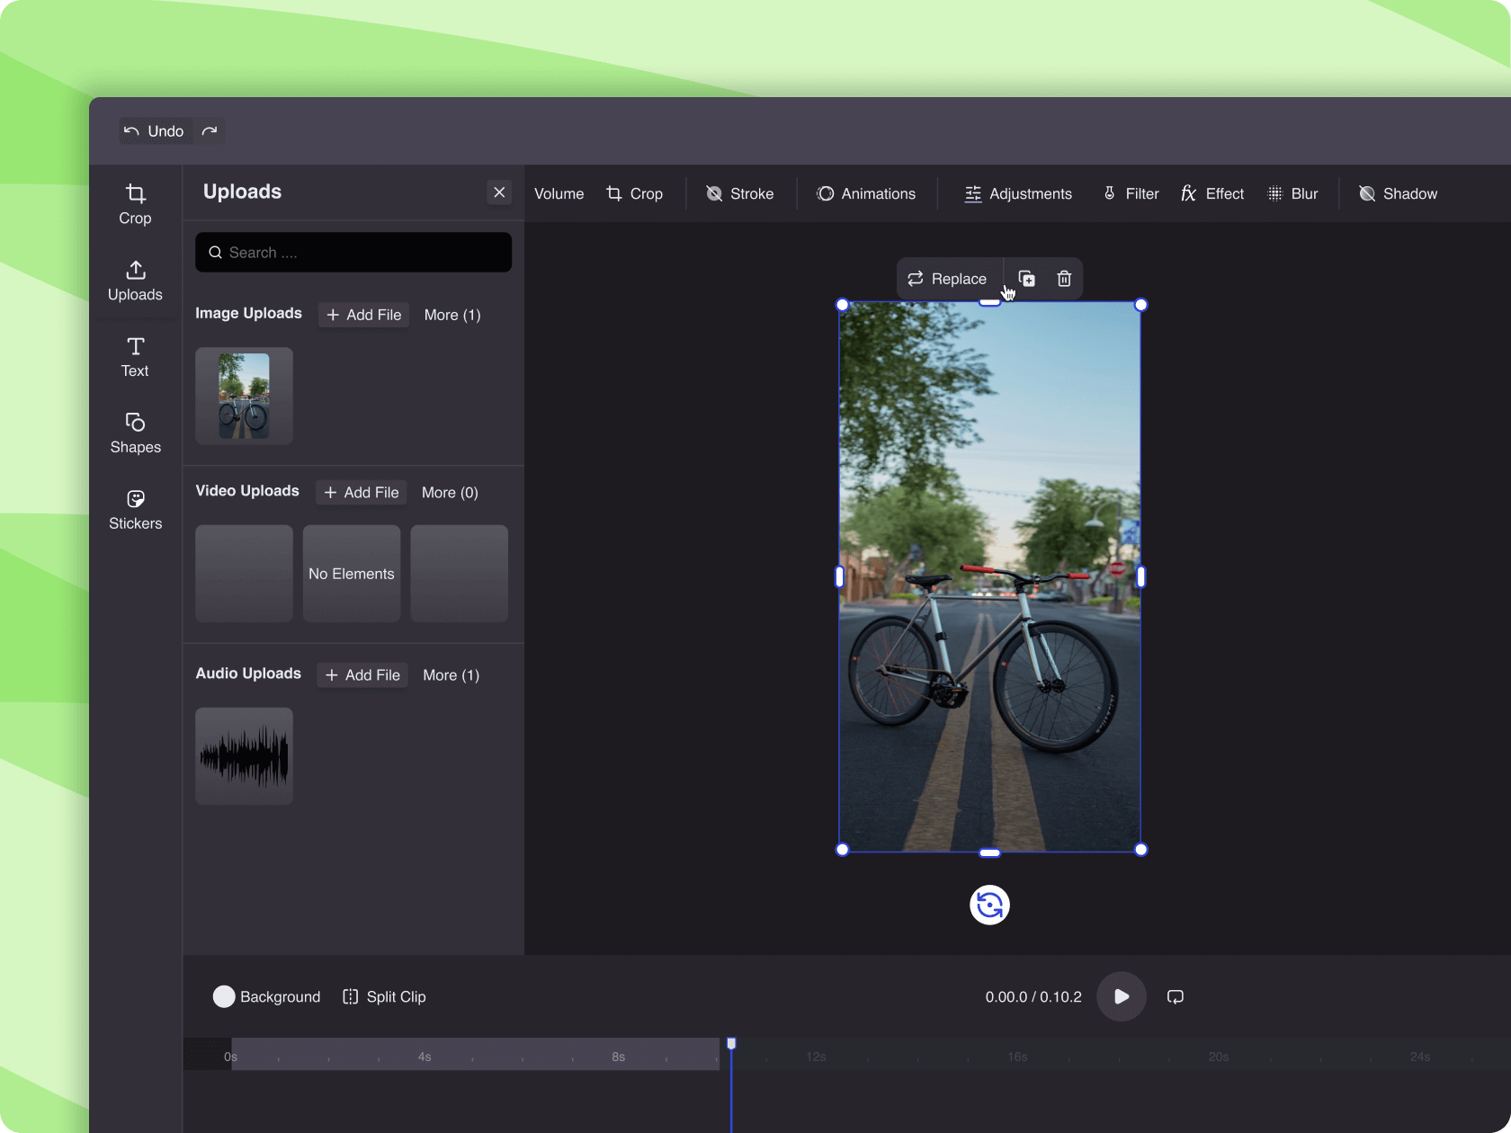Open the Text panel

click(x=134, y=357)
